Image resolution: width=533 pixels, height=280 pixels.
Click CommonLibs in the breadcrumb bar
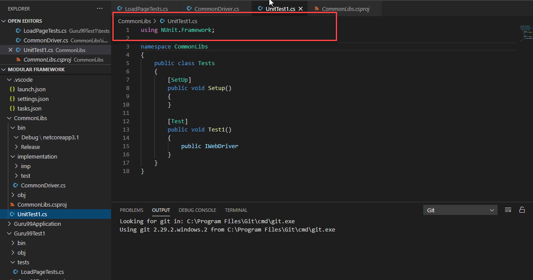134,21
